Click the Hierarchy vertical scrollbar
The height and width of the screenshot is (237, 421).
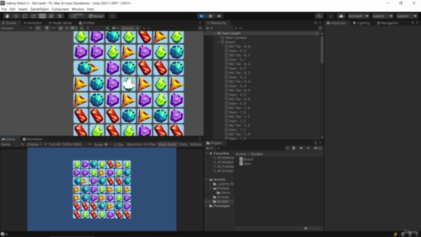tap(322, 50)
